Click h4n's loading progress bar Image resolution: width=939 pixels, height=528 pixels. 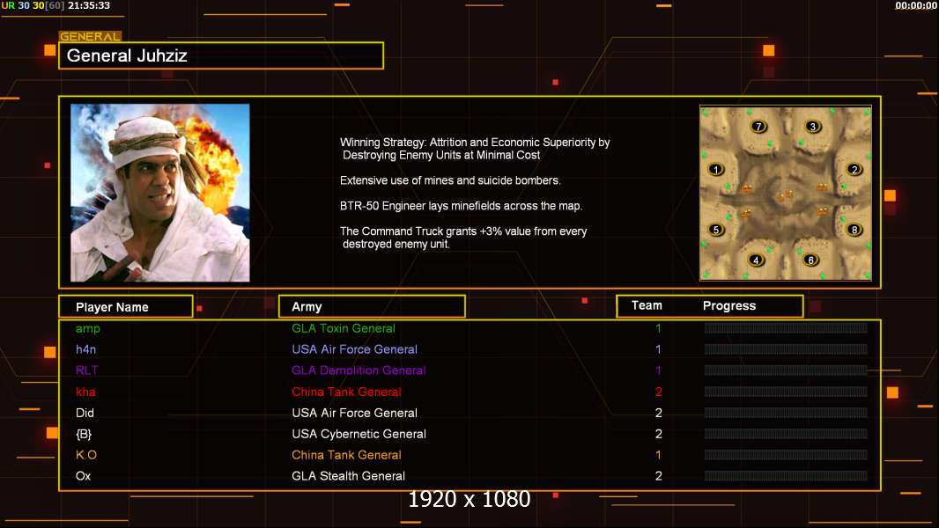pos(786,349)
